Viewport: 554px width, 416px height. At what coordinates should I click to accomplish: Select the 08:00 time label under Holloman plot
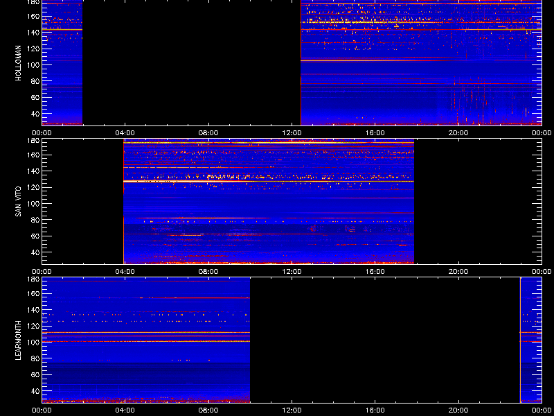pos(208,133)
